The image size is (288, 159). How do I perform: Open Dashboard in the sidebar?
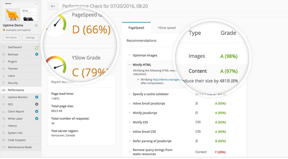pos(21,47)
